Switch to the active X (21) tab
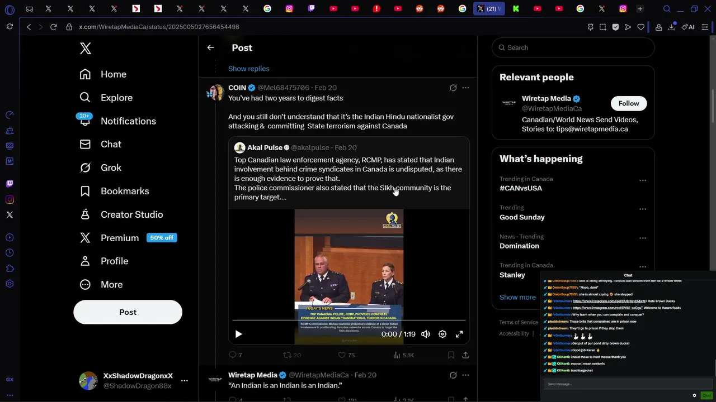Viewport: 716px width, 402px height. [x=489, y=9]
